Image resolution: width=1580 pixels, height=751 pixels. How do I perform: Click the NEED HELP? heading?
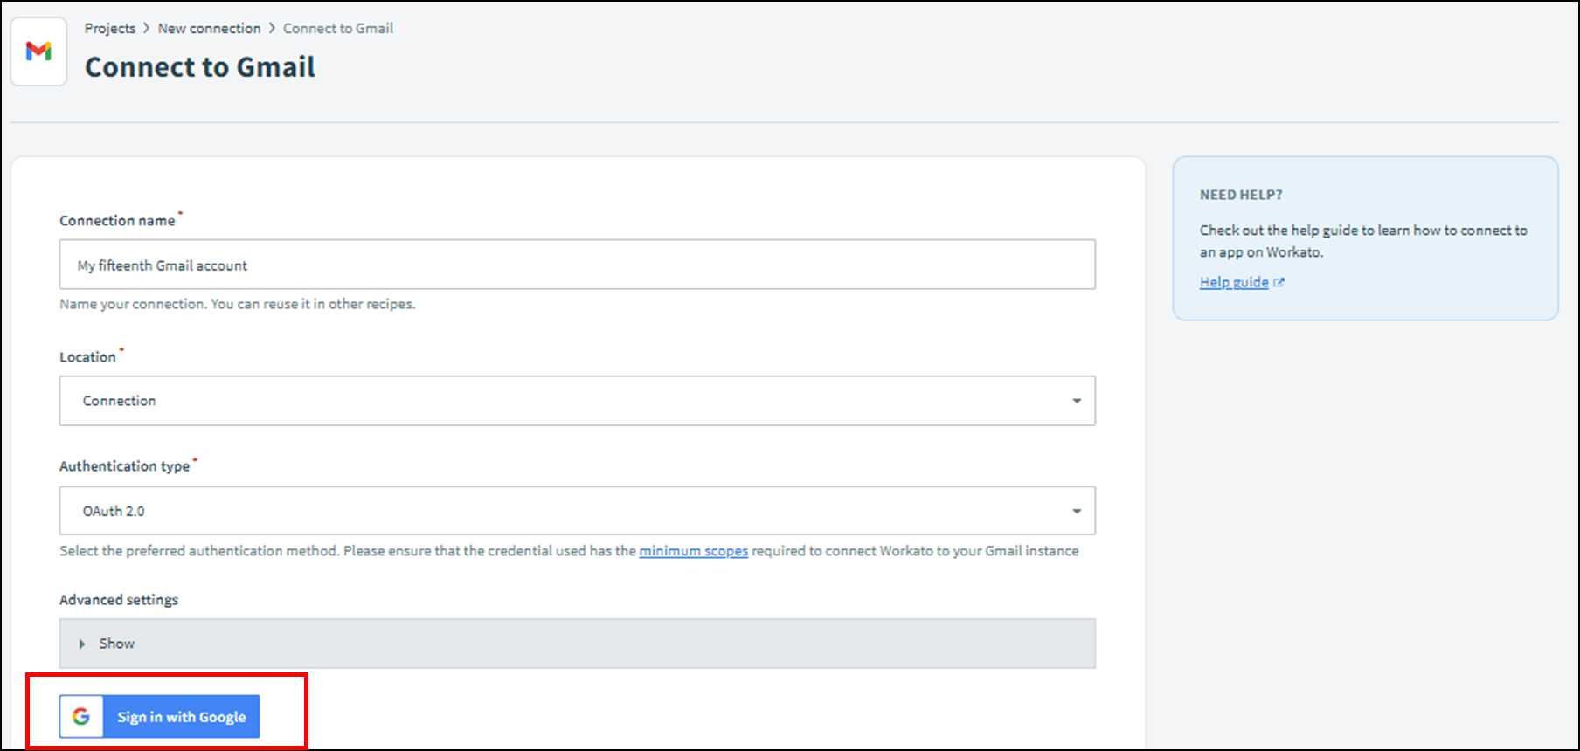1241,195
